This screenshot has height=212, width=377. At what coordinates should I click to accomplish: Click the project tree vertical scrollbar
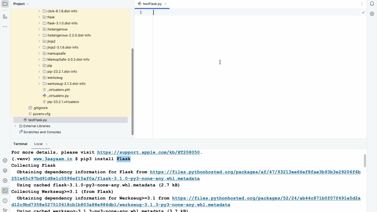[x=132, y=91]
